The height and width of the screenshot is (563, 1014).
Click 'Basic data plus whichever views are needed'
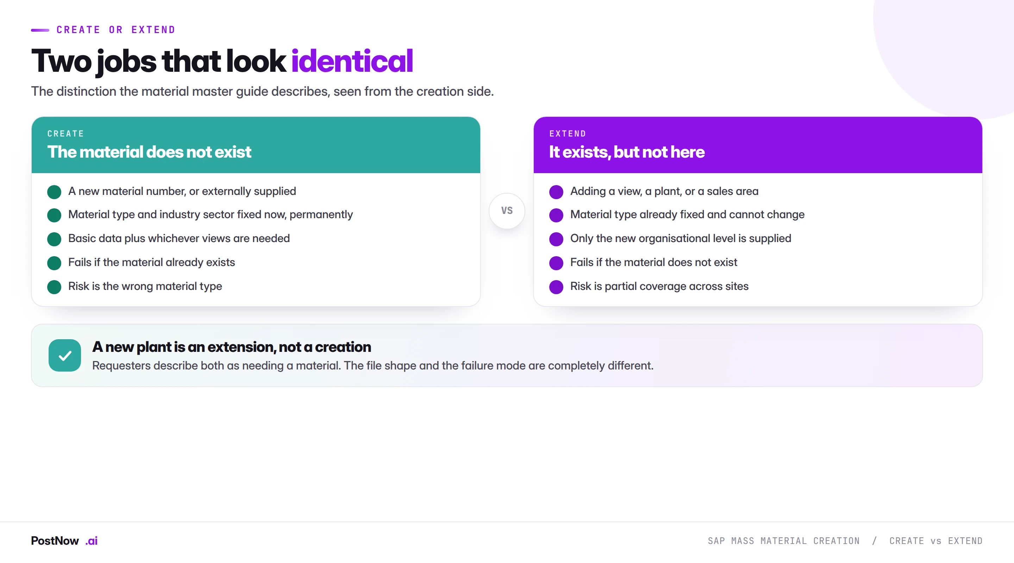pyautogui.click(x=179, y=239)
